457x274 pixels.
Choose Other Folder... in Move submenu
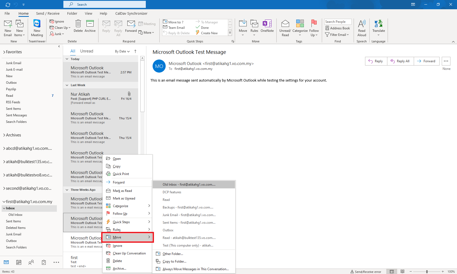(173, 254)
